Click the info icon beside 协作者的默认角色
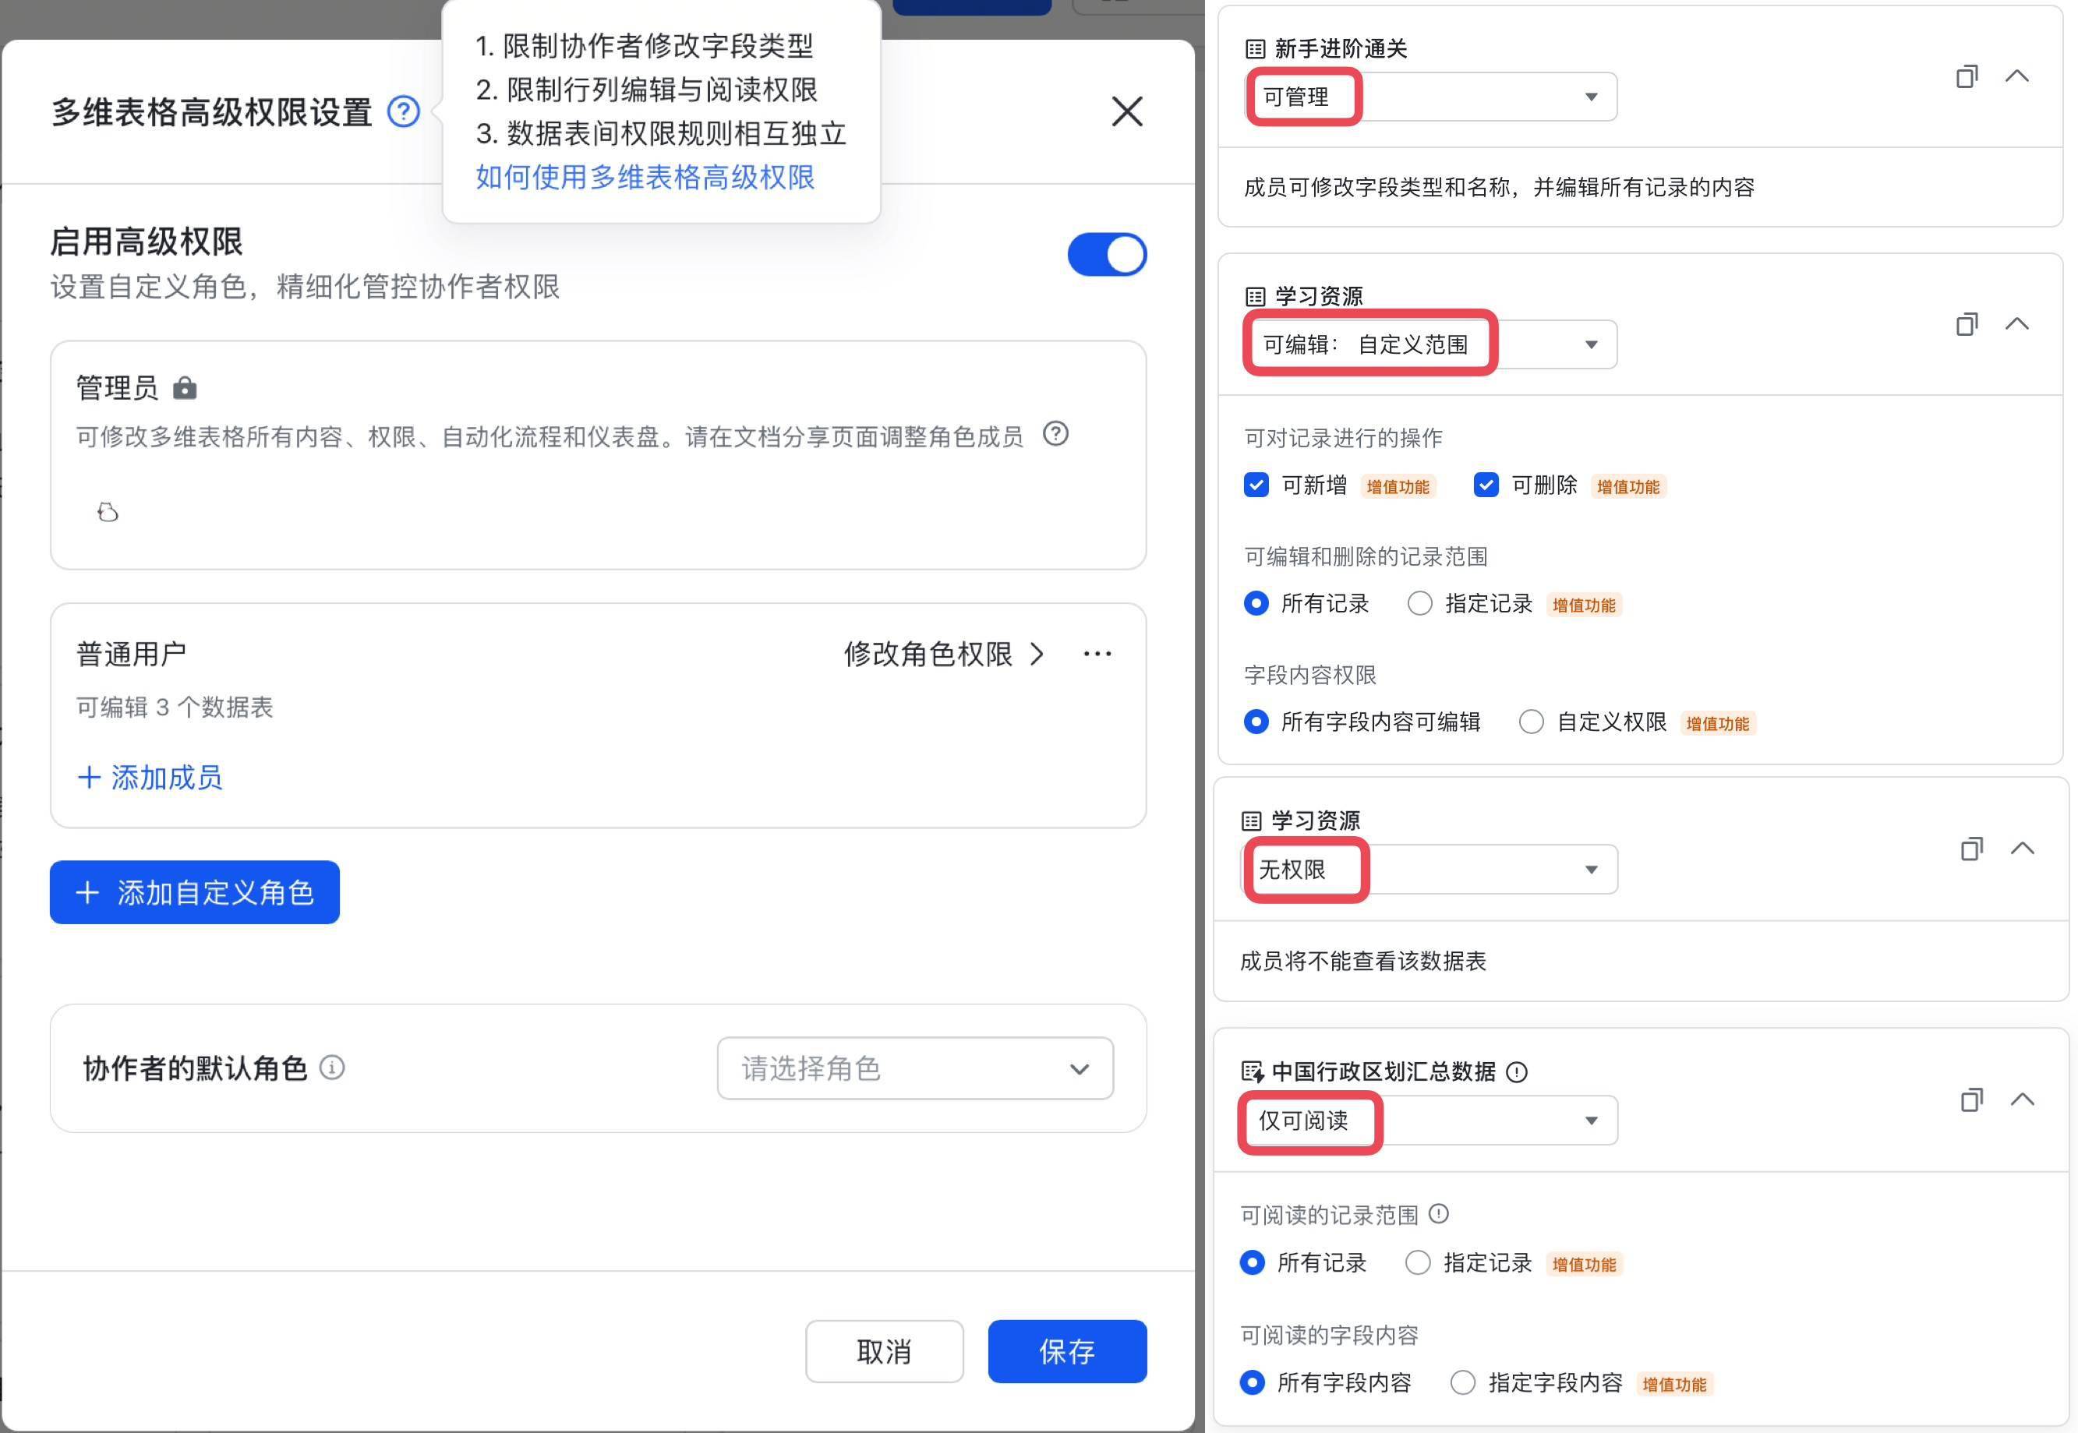This screenshot has width=2078, height=1433. pyautogui.click(x=332, y=1068)
